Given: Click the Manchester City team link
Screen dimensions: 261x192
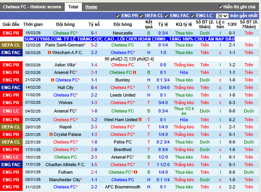Looking at the screenshot, I should [64, 180].
